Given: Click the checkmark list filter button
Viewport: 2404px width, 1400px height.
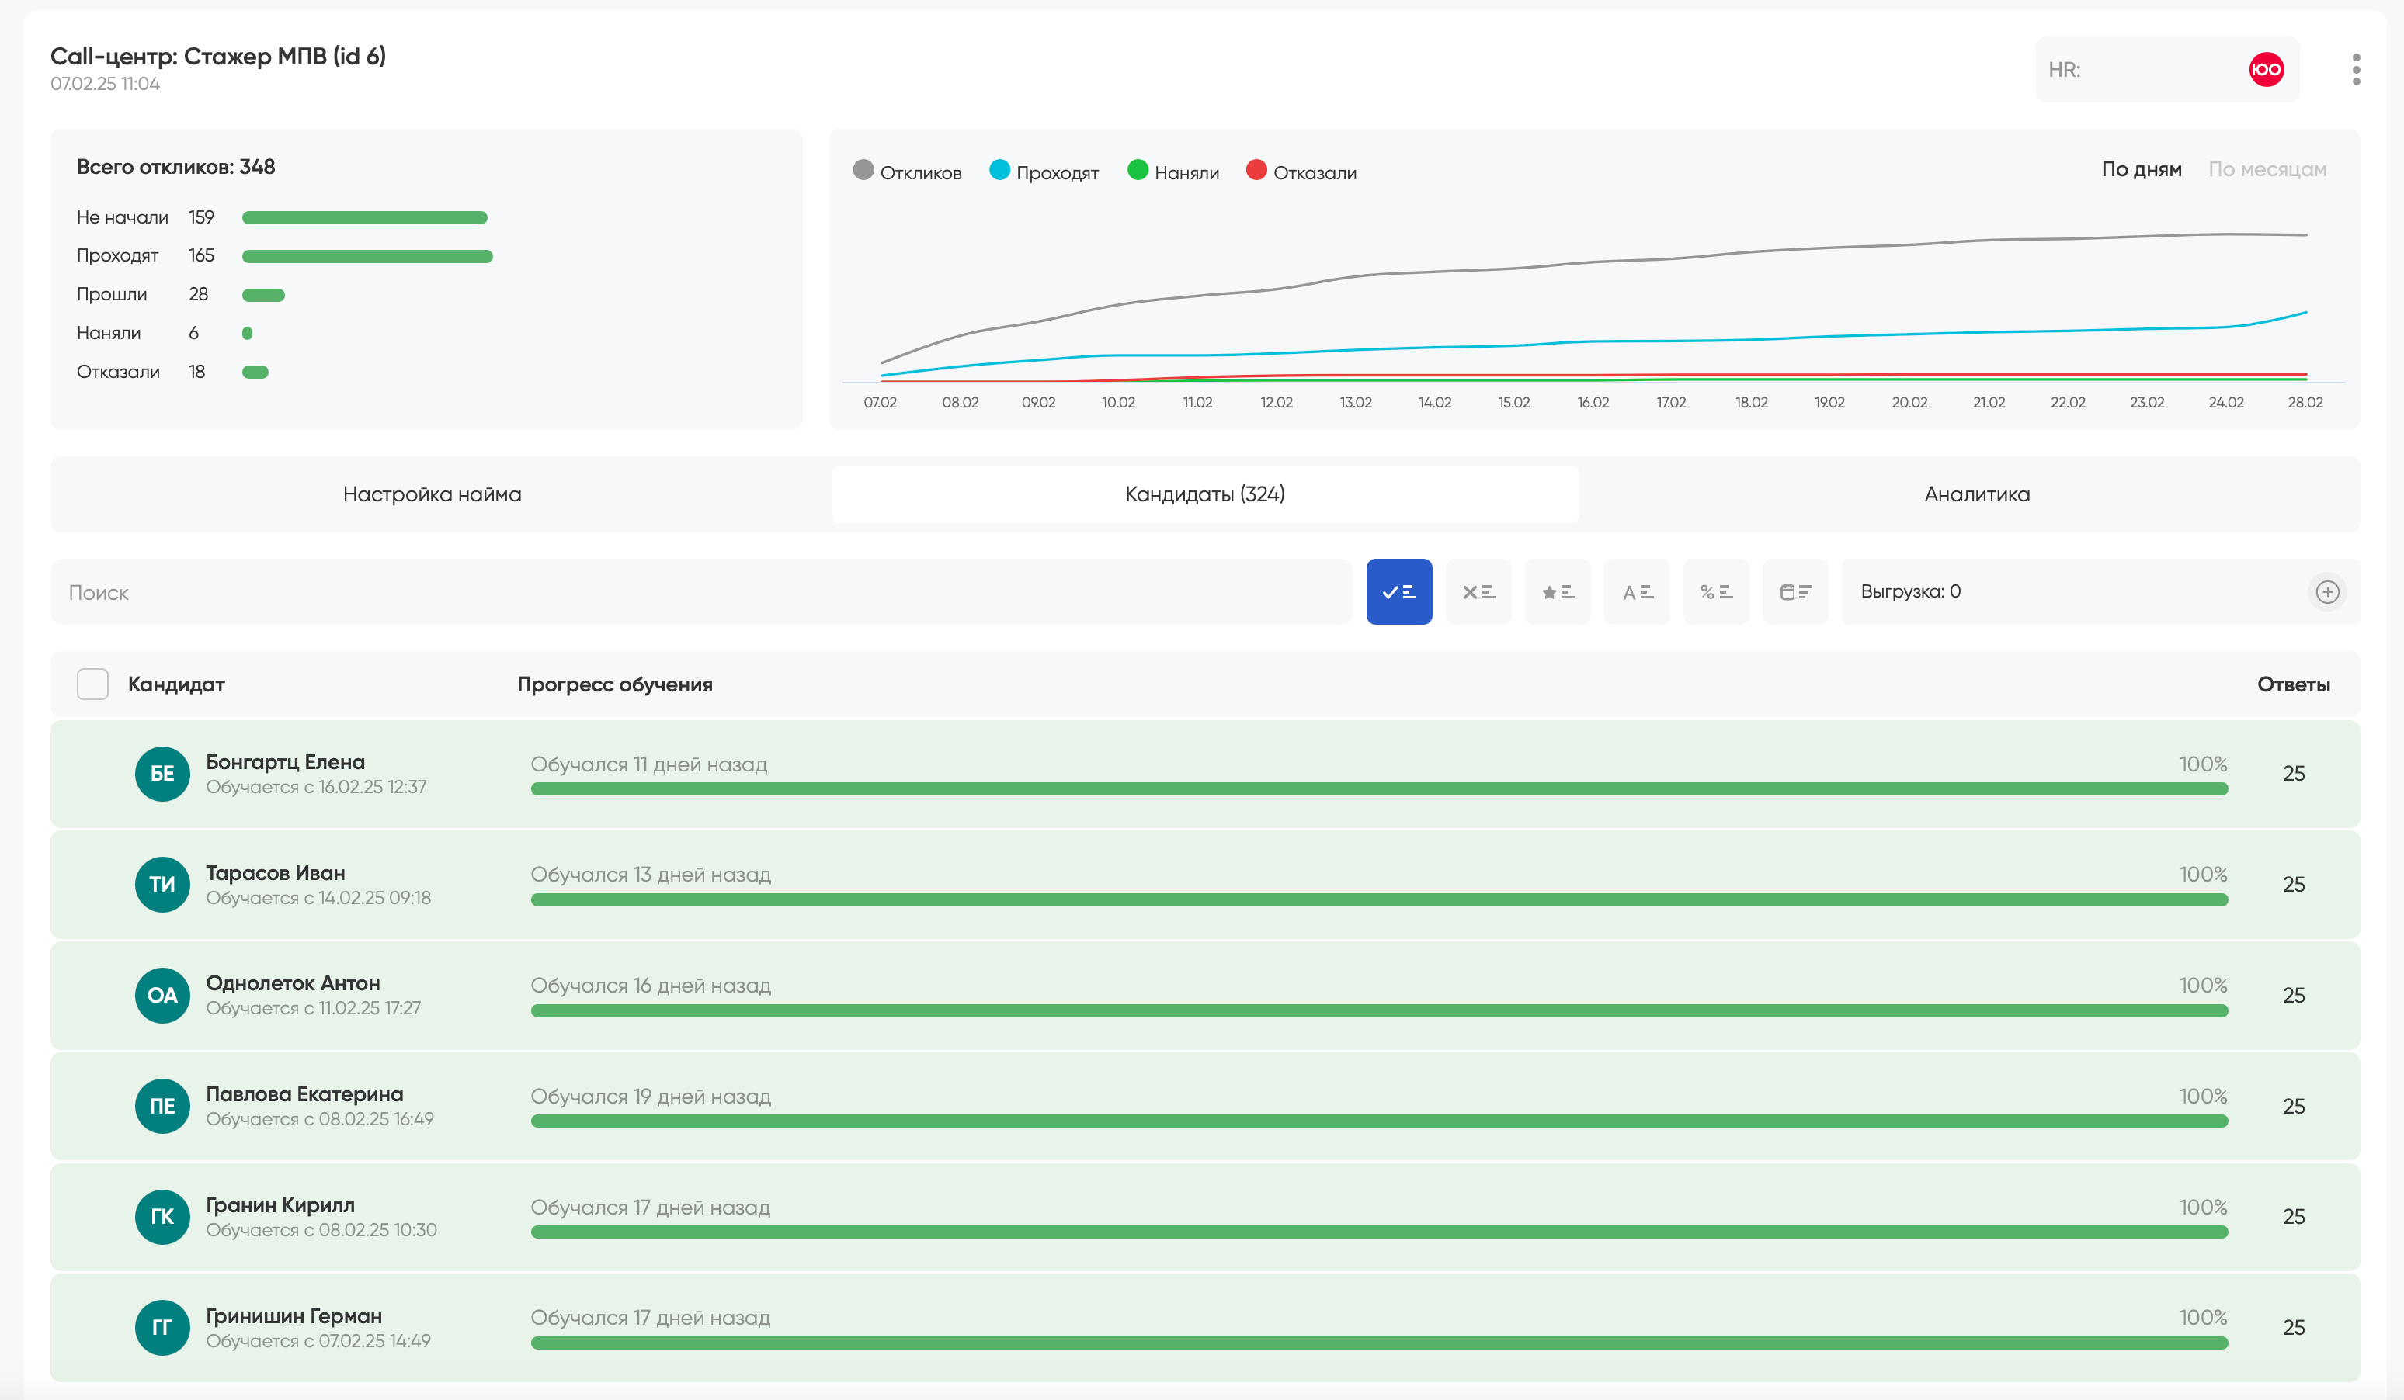Looking at the screenshot, I should (x=1398, y=591).
